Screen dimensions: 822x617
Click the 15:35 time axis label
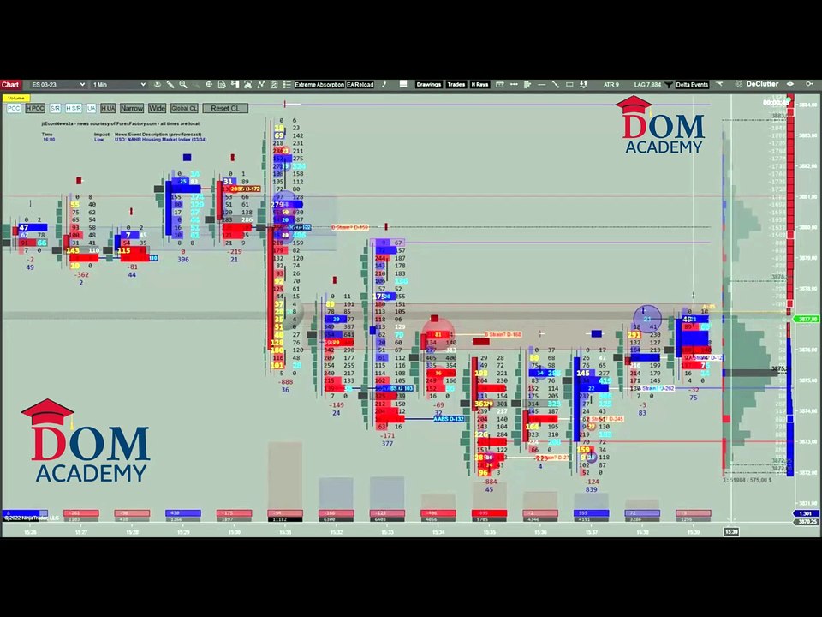coord(490,532)
